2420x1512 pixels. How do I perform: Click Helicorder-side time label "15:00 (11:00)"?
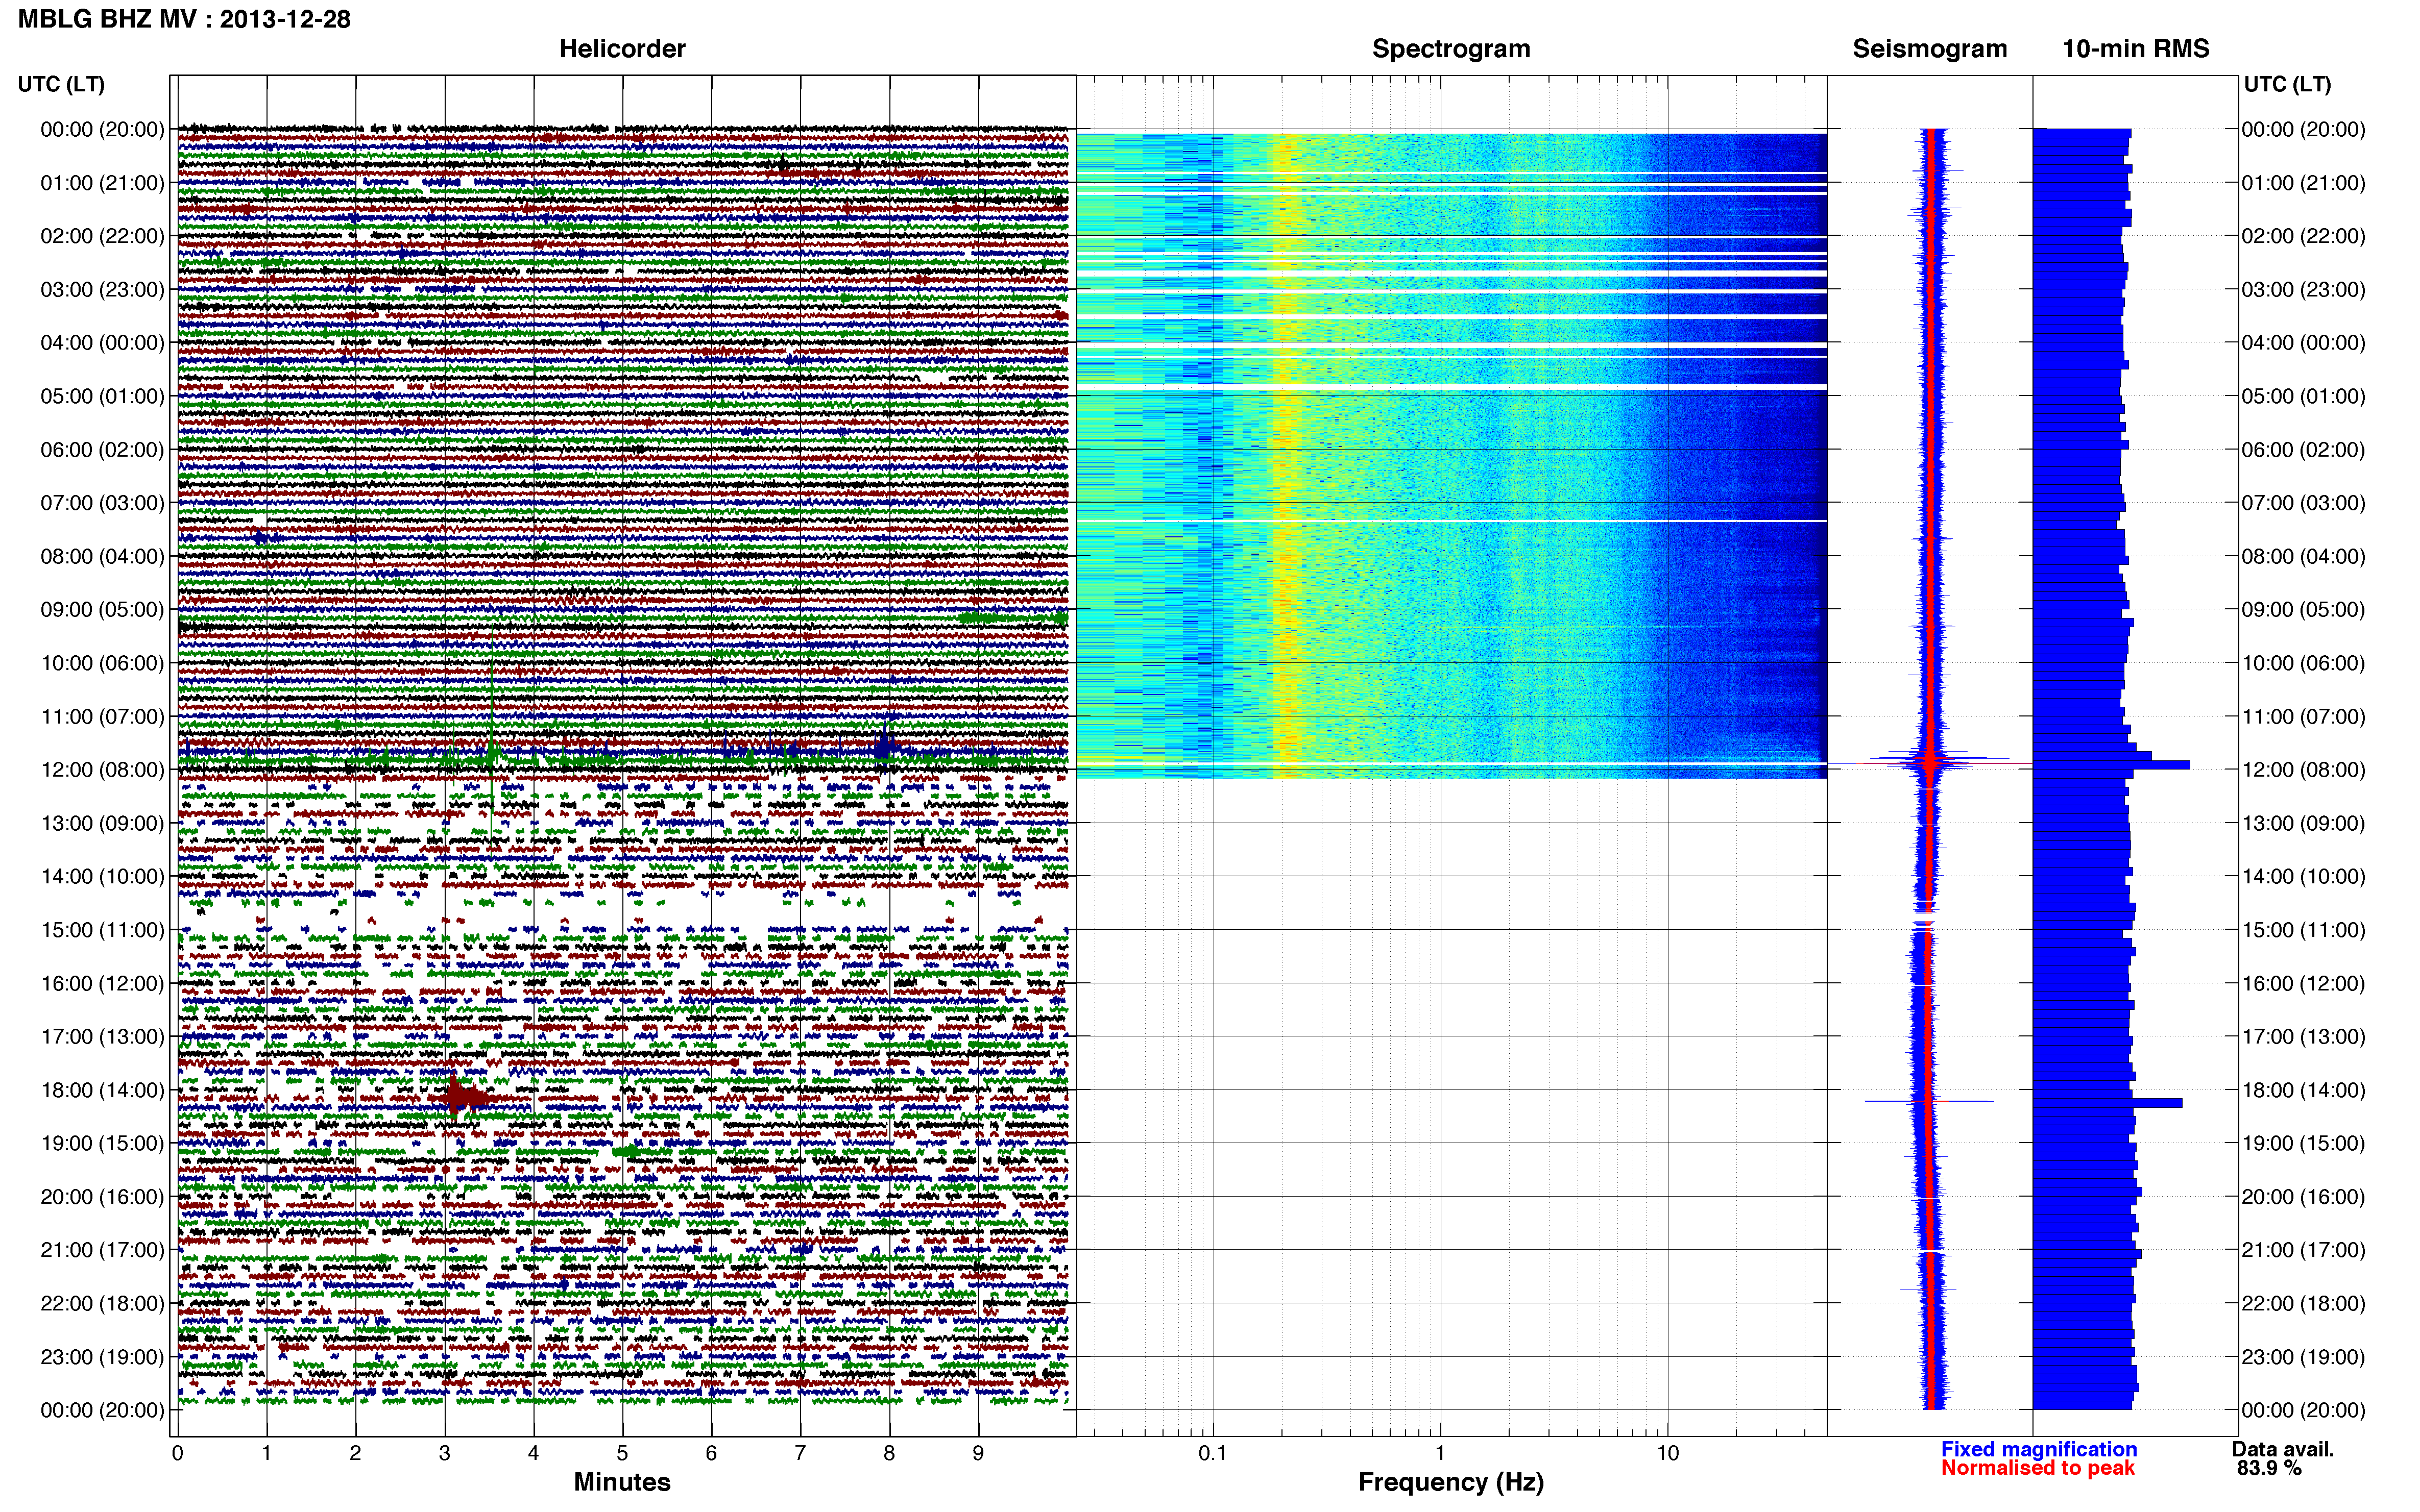(102, 930)
